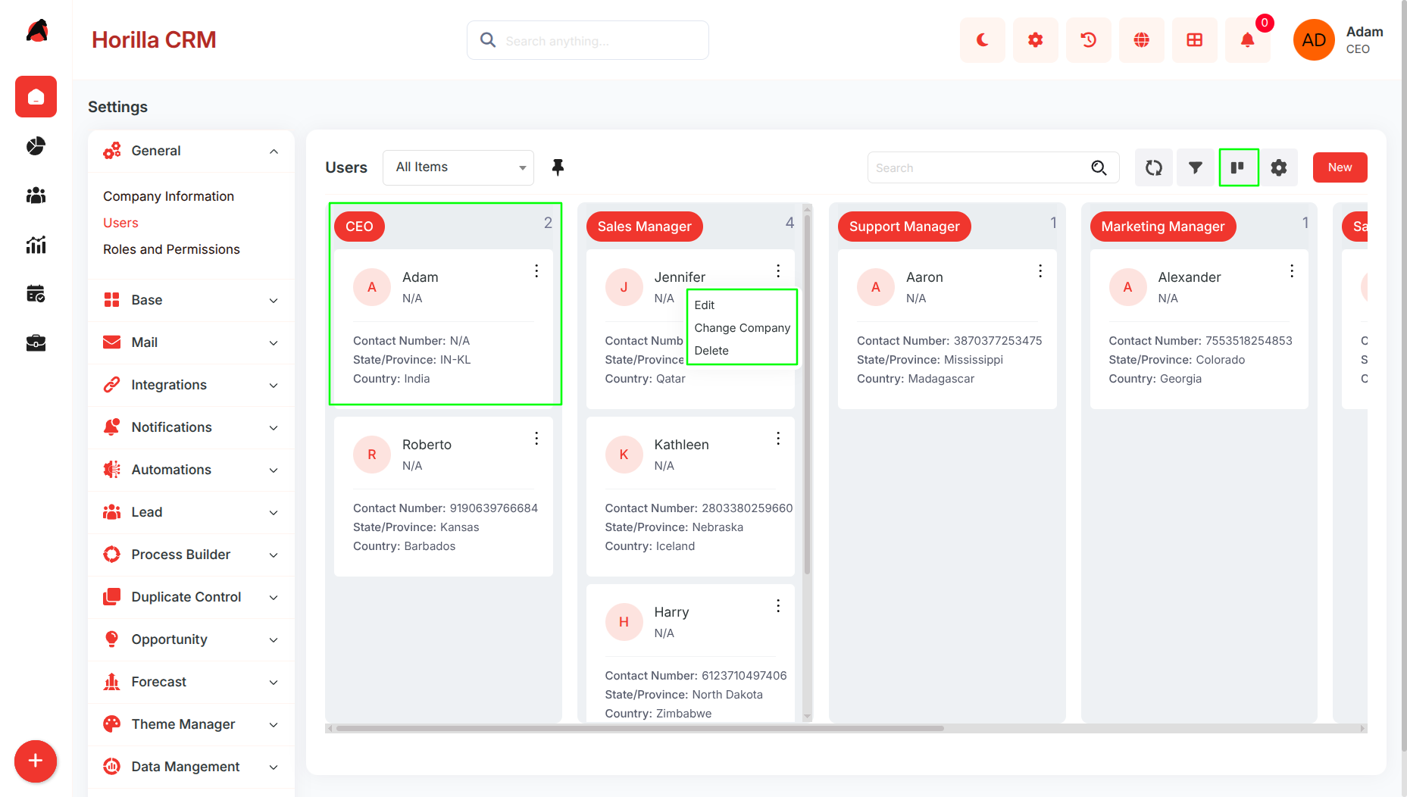Open the globe language icon

1141,40
